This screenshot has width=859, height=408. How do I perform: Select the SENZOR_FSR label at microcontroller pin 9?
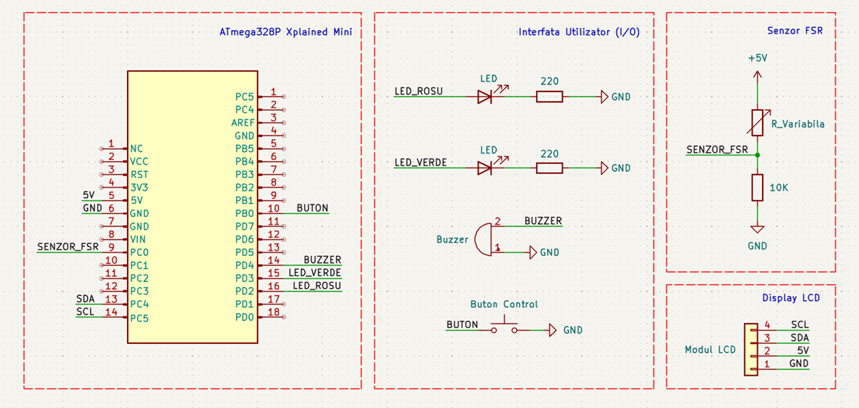pos(68,247)
